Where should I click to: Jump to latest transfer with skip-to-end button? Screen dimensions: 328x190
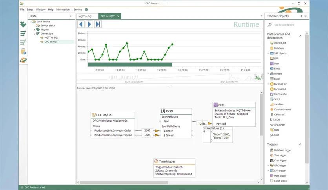click(98, 24)
